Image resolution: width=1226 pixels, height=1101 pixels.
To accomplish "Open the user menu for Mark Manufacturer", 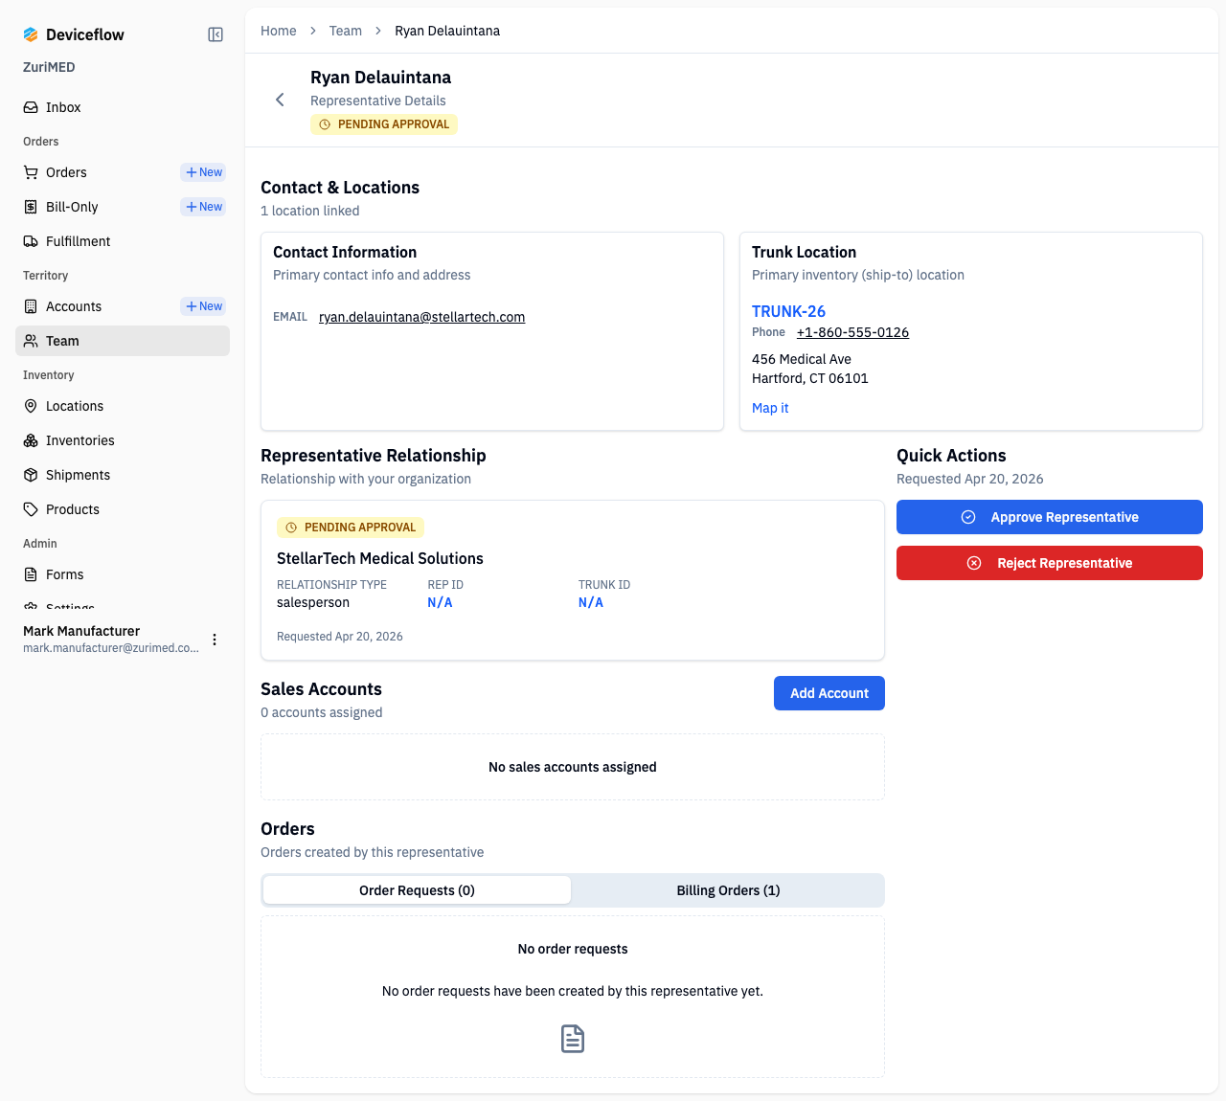I will pos(215,640).
